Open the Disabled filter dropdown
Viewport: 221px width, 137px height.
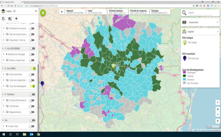click(200, 22)
